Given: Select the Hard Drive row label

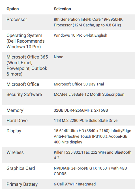Looking at the screenshot, I should tap(17, 121).
